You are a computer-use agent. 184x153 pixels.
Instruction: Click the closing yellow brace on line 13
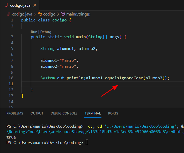pyautogui.click(x=23, y=96)
